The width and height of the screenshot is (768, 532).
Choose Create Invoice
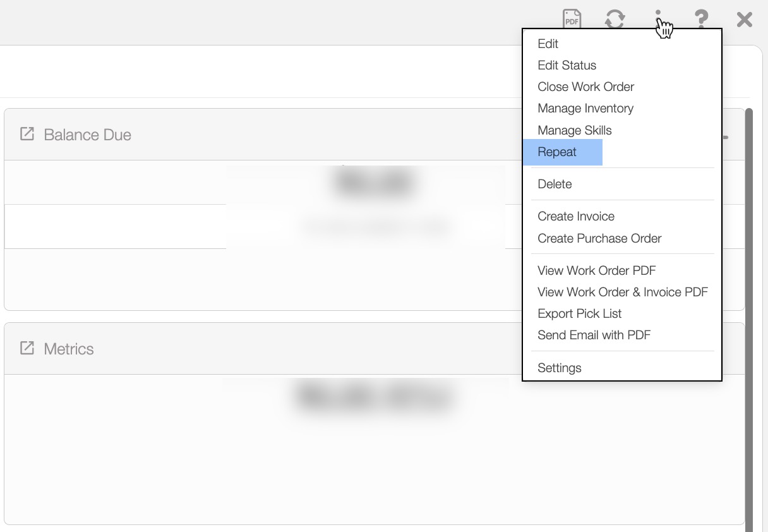(x=575, y=216)
